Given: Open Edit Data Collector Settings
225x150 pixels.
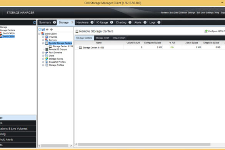Looking at the screenshot, I should 183,13.
